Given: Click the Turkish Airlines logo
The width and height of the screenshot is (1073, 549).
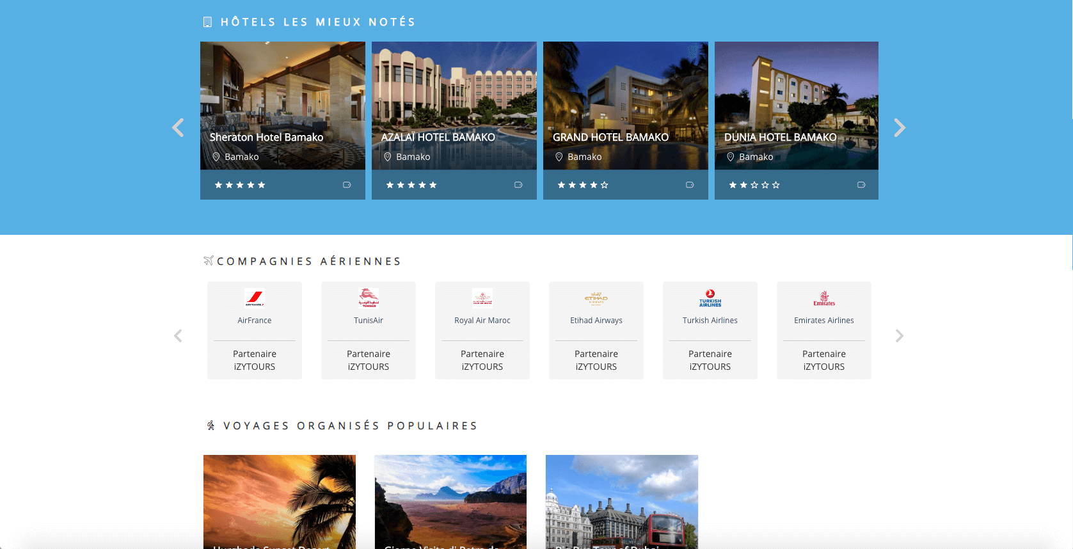Looking at the screenshot, I should (x=710, y=298).
